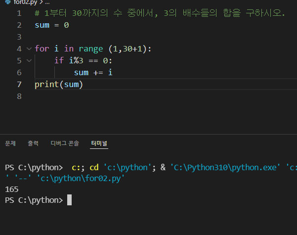Click 'C:\Python310\python.exe' path in terminal
This screenshot has width=297, height=235.
click(x=225, y=168)
